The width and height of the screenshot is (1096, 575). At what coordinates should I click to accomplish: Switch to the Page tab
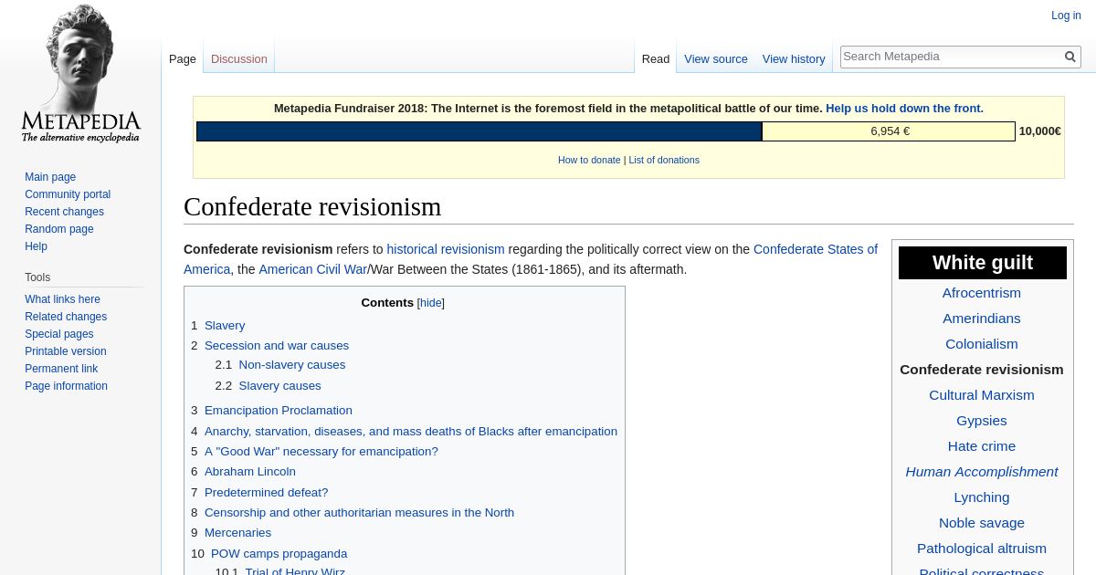click(183, 58)
